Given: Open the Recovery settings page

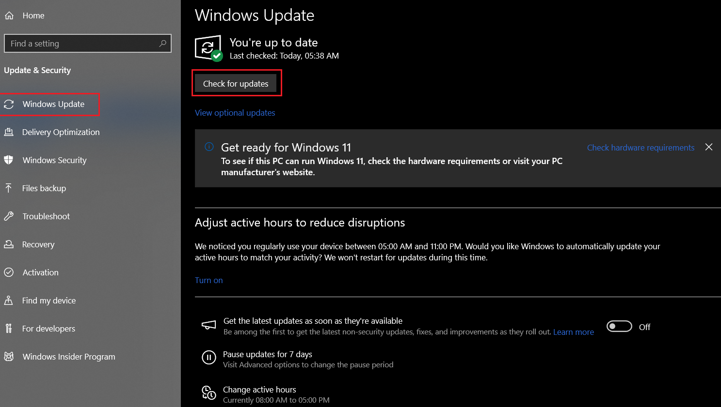Looking at the screenshot, I should tap(38, 244).
